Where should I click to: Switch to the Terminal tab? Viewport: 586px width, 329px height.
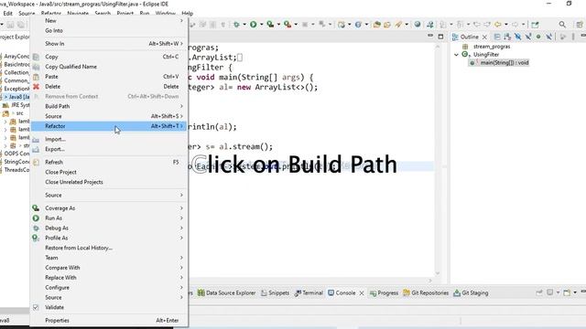click(x=309, y=293)
